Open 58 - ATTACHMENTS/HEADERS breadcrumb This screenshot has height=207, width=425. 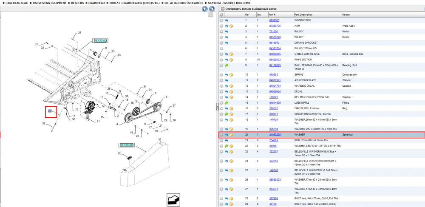184,3
